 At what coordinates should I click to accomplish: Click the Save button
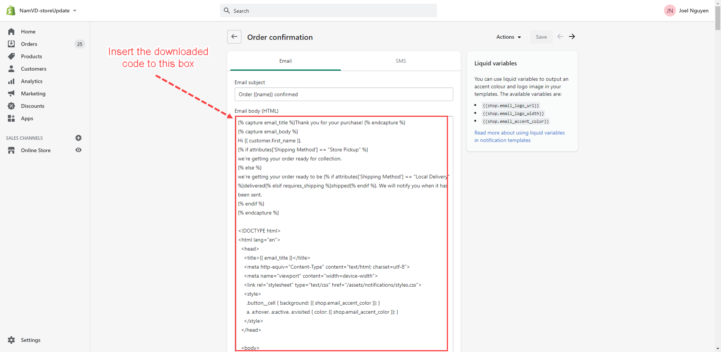click(x=541, y=36)
